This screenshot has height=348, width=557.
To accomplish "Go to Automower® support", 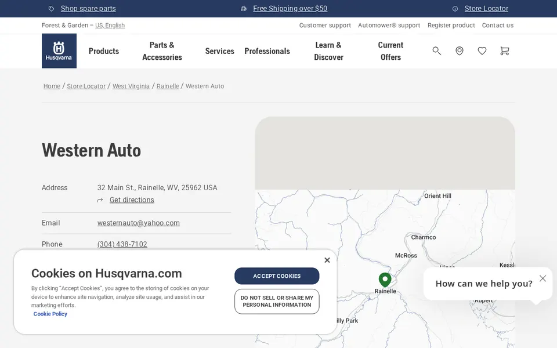I will 389,25.
